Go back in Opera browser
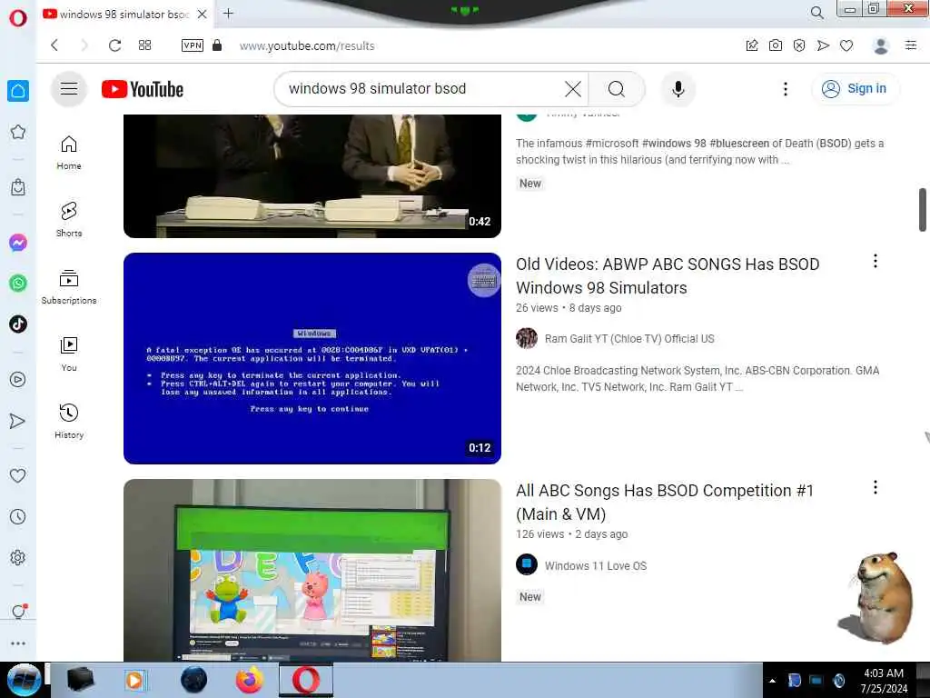 tap(54, 45)
